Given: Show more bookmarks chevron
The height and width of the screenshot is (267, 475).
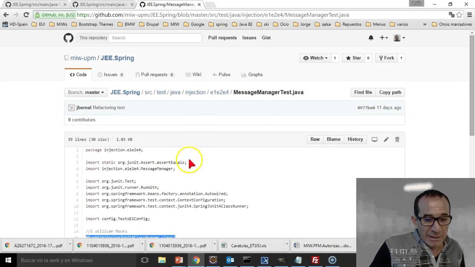Looking at the screenshot, I should tap(425, 24).
